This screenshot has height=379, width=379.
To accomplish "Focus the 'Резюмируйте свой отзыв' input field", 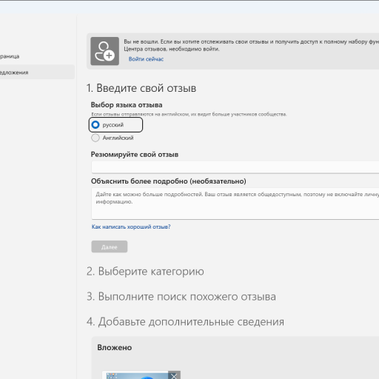I will pos(235,167).
